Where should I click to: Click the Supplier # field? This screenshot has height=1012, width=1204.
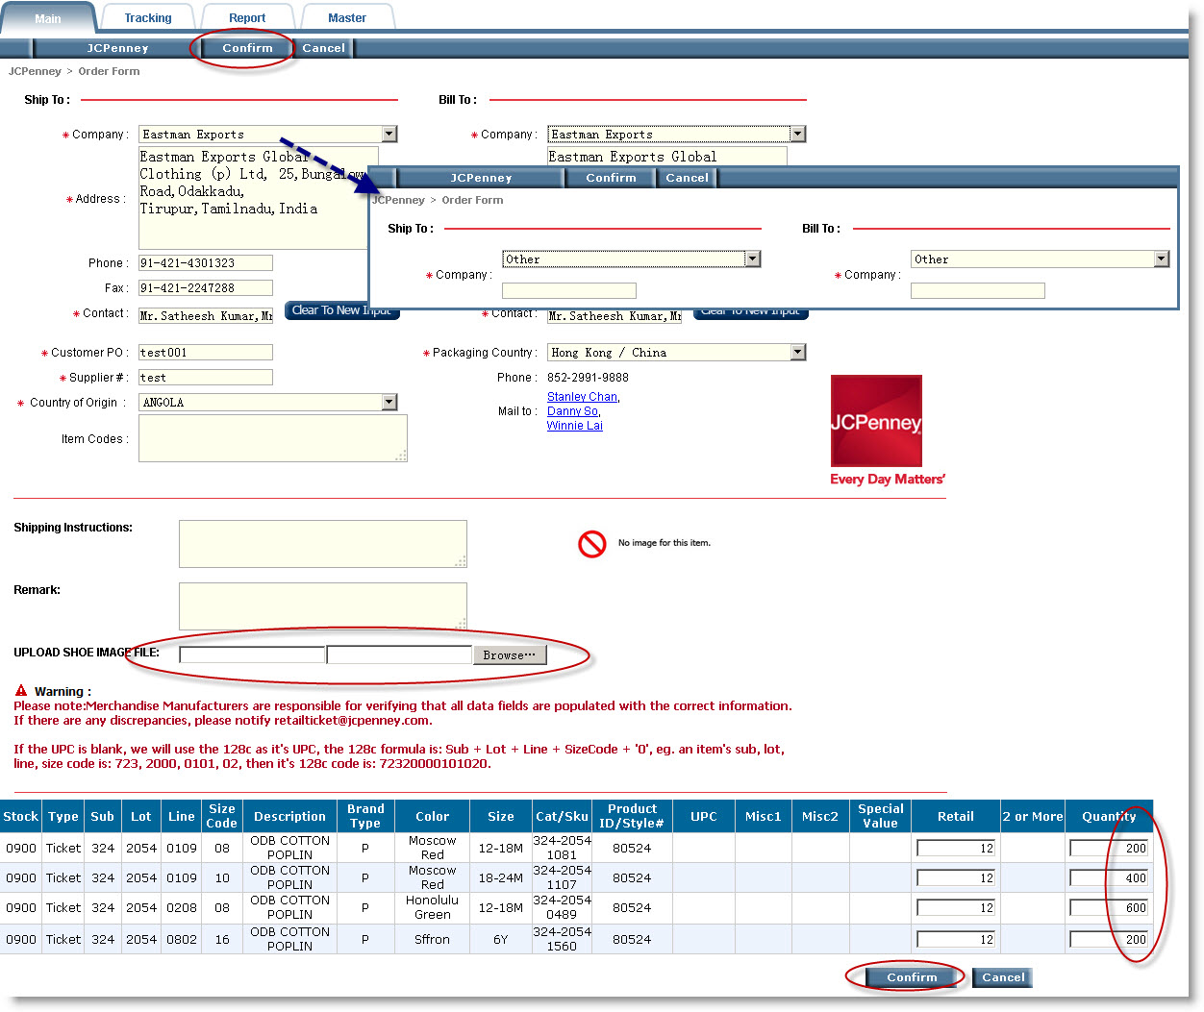click(x=206, y=378)
